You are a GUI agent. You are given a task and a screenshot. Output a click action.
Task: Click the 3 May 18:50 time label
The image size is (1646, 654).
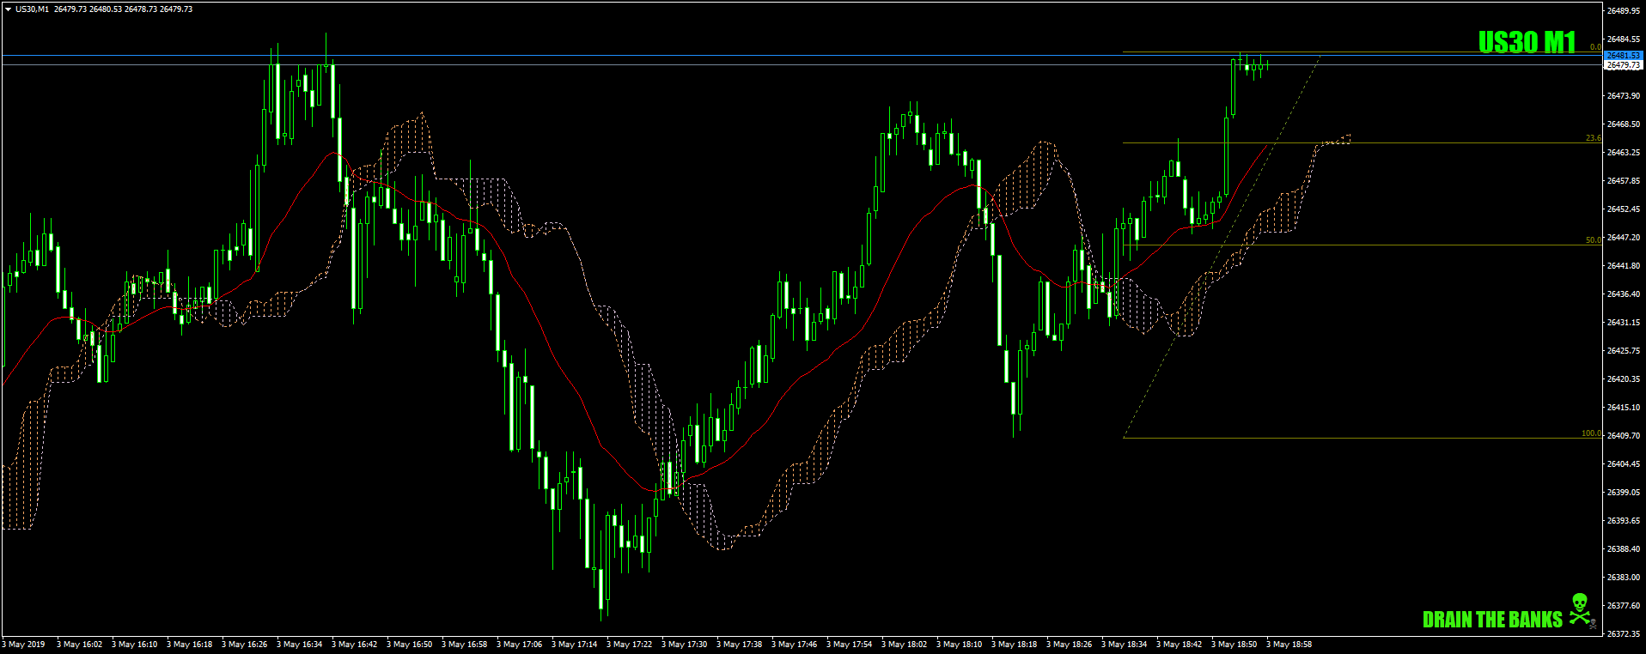click(x=1234, y=645)
